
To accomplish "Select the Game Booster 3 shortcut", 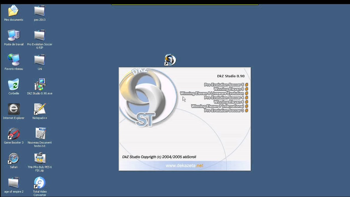I will click(14, 134).
